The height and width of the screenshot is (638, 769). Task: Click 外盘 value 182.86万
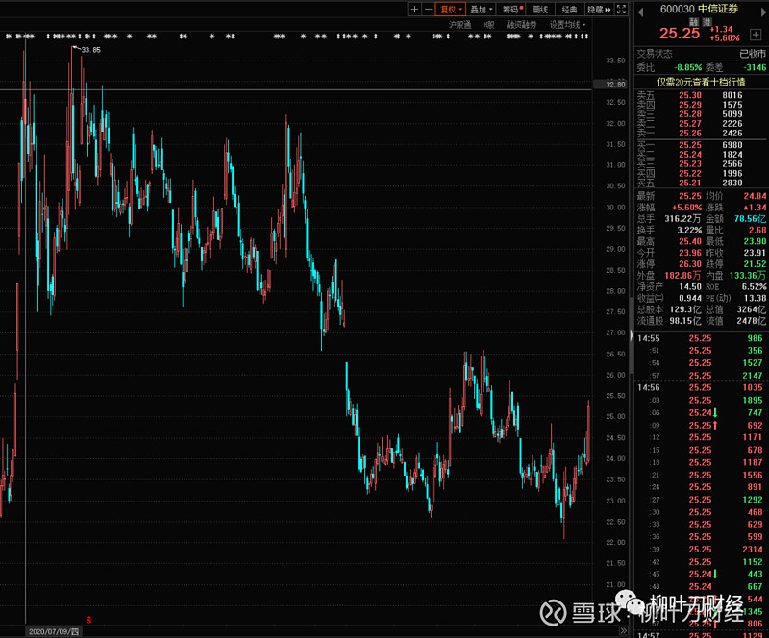[x=682, y=275]
